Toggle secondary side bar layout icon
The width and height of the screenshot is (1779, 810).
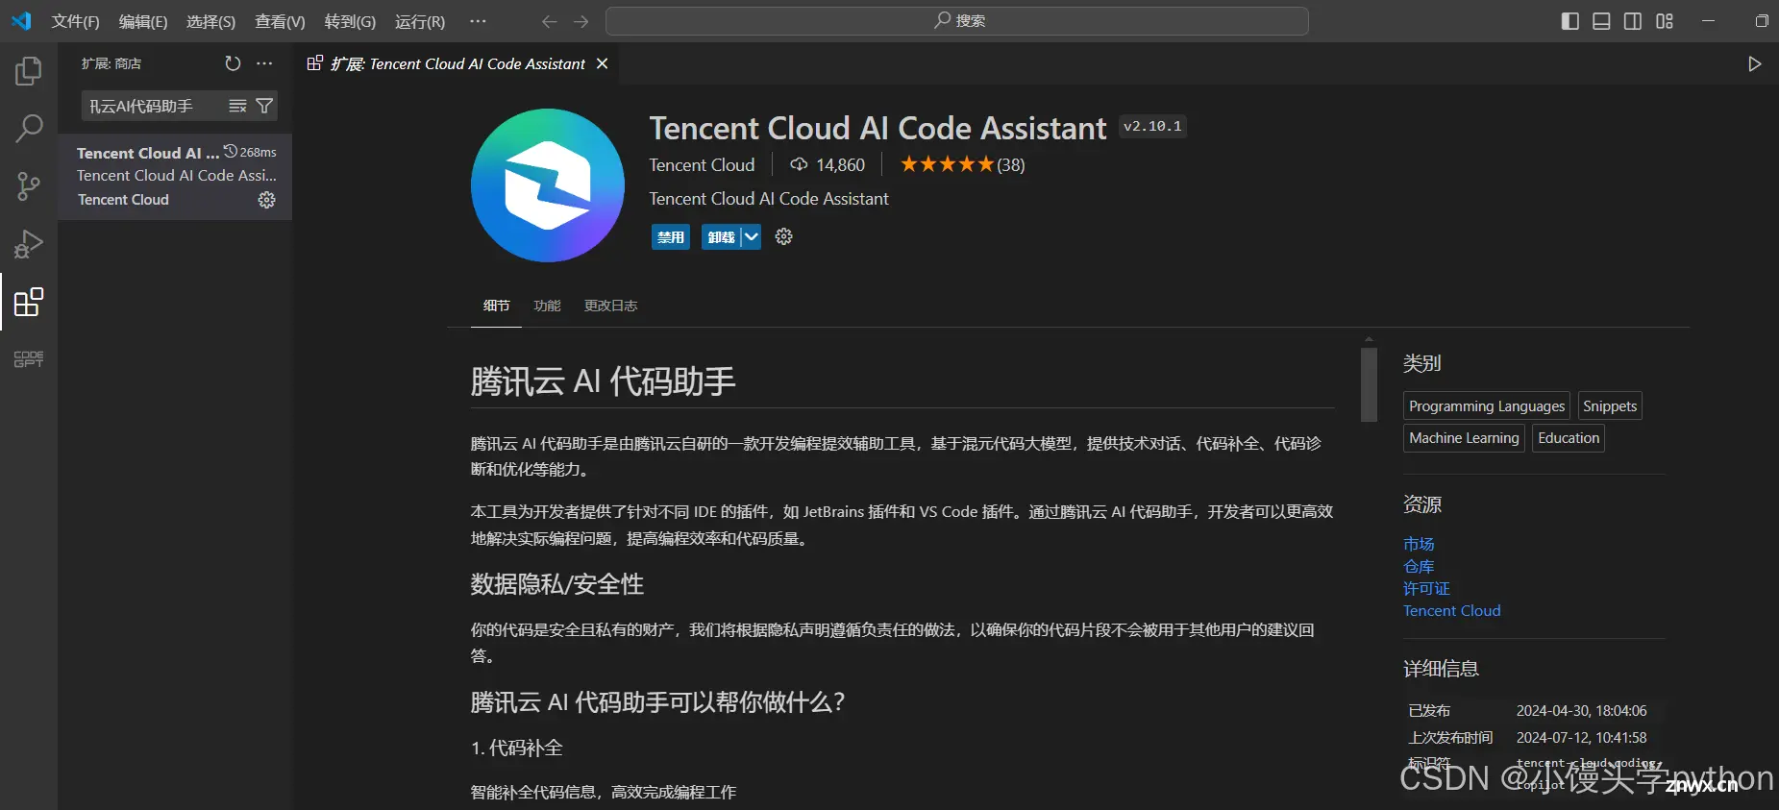1633,21
